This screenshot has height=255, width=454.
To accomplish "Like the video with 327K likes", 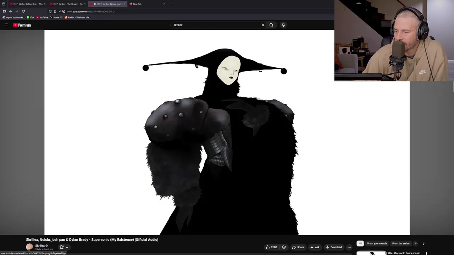I will [271, 247].
